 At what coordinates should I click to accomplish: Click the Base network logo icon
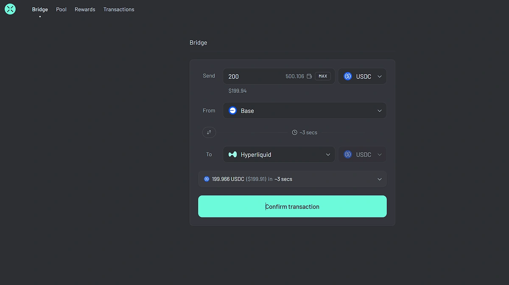(x=232, y=111)
